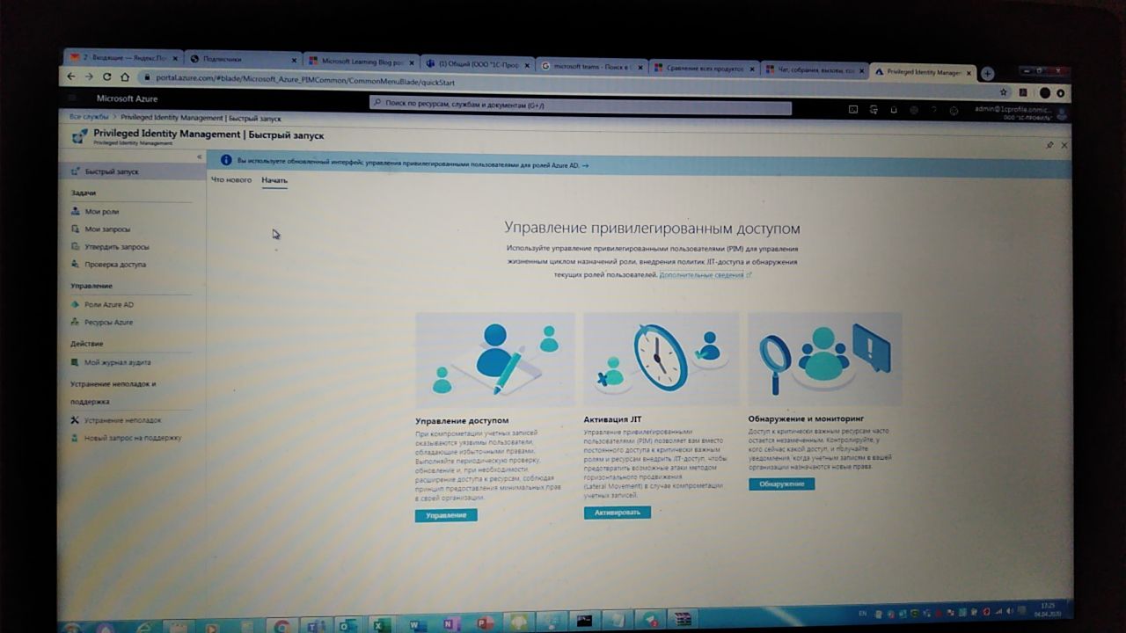Open Быстрый запуск in the sidebar
Image resolution: width=1126 pixels, height=633 pixels.
click(x=132, y=171)
